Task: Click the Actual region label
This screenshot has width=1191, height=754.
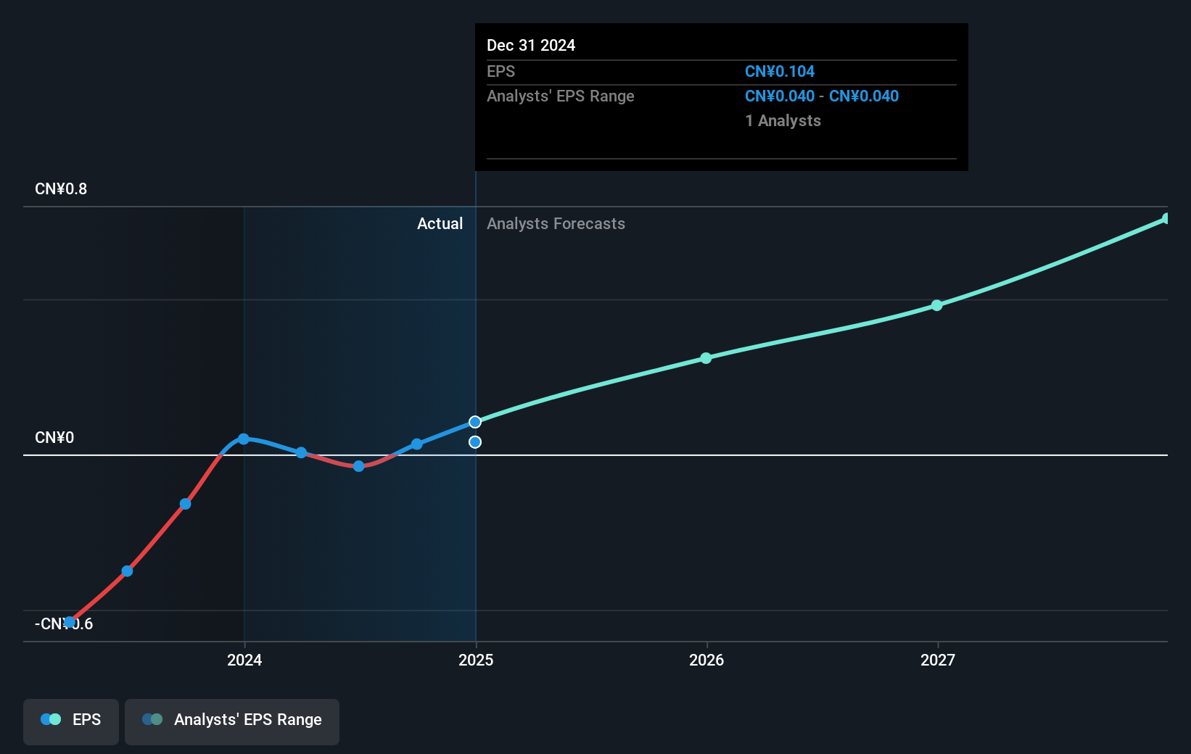Action: [440, 224]
